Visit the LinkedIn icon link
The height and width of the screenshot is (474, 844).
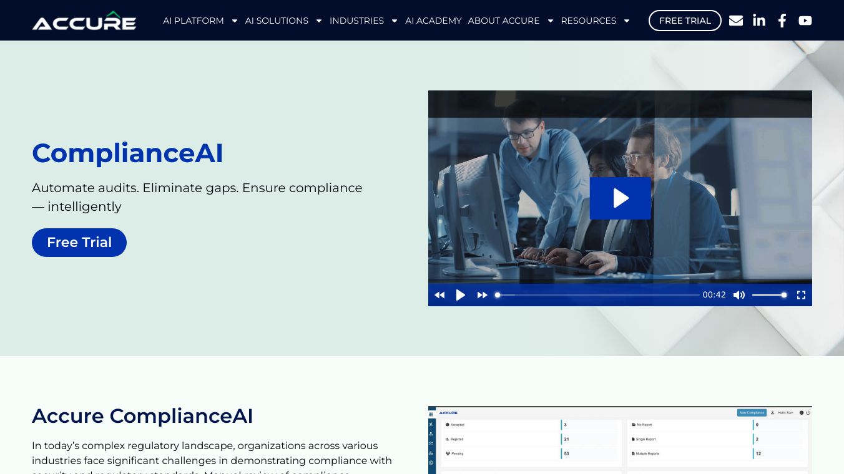point(759,21)
